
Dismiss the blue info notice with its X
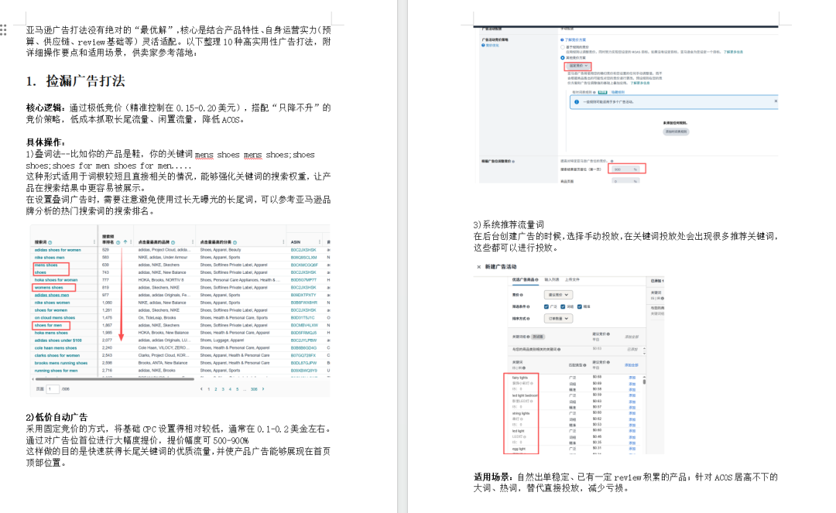[776, 101]
